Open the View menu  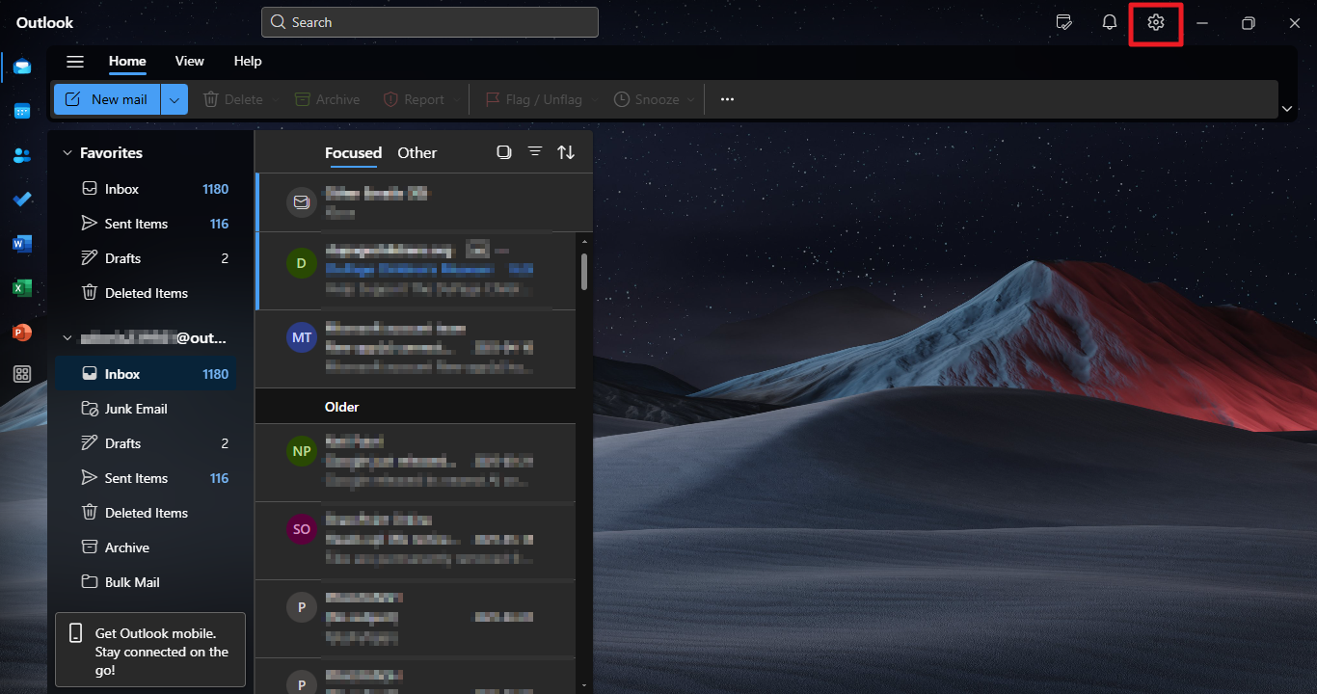pos(189,61)
